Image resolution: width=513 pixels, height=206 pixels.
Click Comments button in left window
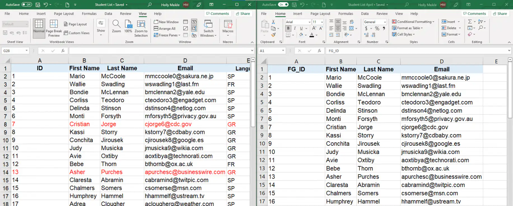[x=218, y=14]
